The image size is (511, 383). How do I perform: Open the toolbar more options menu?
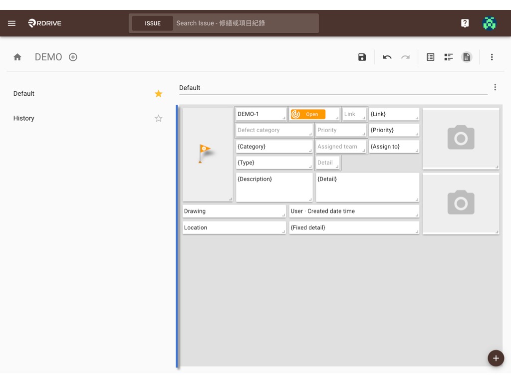pos(492,57)
